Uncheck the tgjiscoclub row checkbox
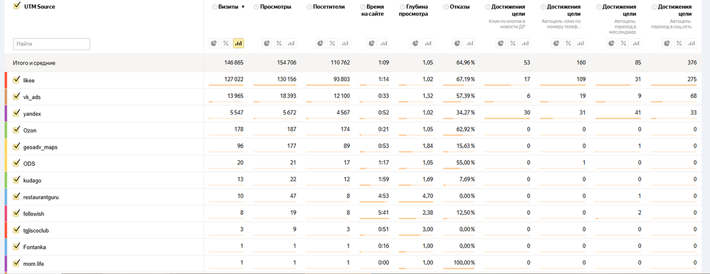 point(17,230)
